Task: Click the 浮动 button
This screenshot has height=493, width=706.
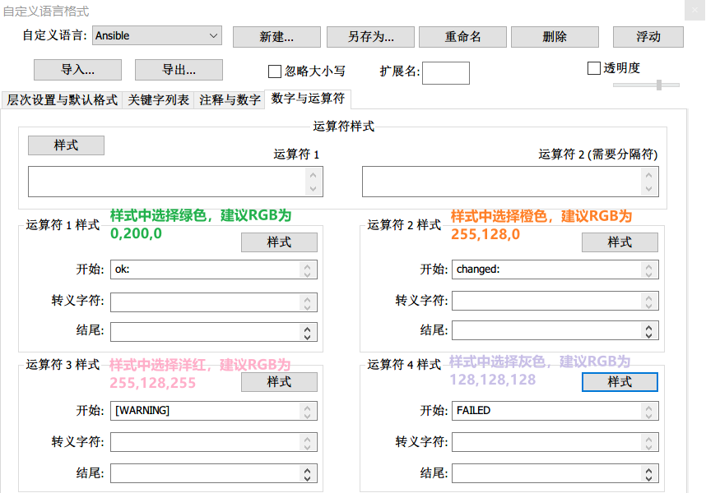Action: click(649, 36)
